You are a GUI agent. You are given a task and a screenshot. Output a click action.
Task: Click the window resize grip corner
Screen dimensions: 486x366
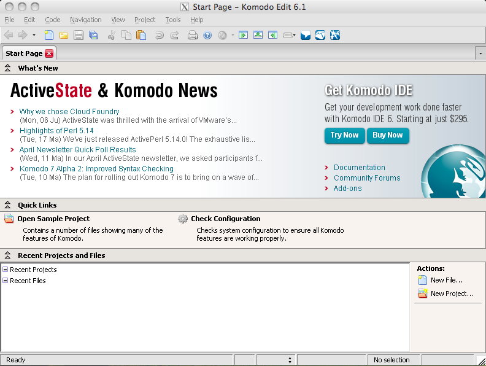481,360
